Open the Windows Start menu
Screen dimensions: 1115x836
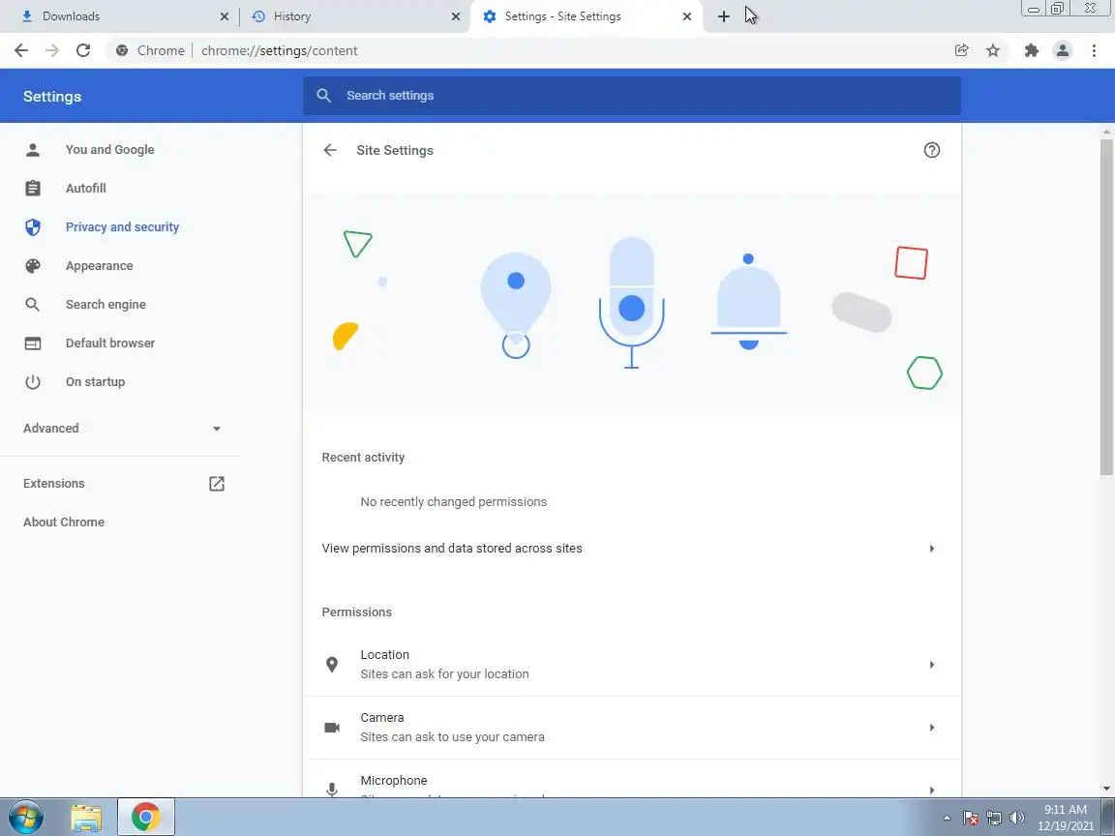(26, 817)
